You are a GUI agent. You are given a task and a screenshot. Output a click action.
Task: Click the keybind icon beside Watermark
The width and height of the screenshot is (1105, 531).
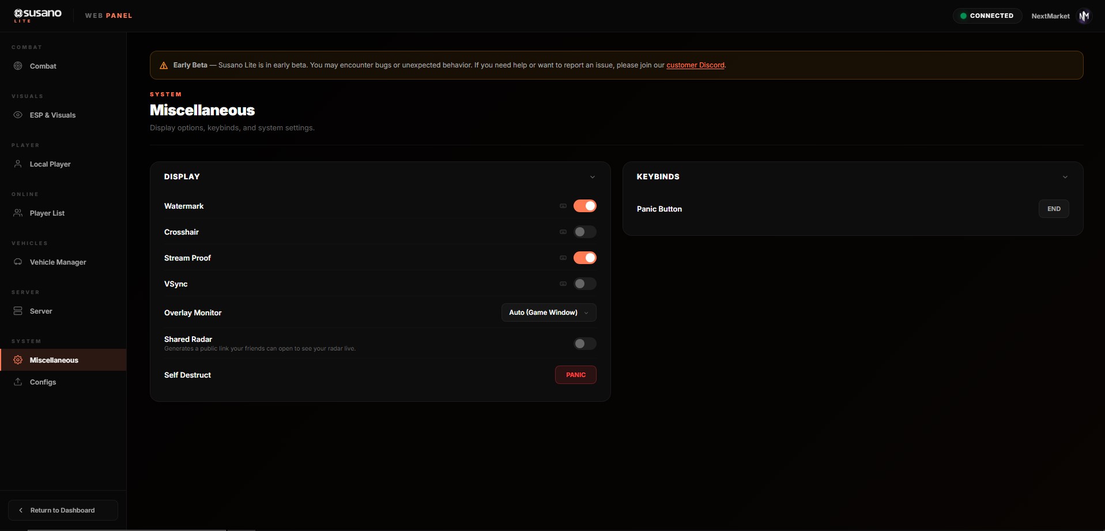(x=563, y=206)
